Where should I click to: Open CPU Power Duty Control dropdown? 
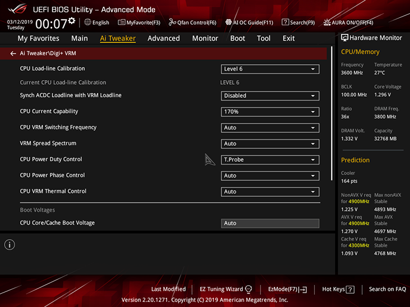click(x=270, y=160)
